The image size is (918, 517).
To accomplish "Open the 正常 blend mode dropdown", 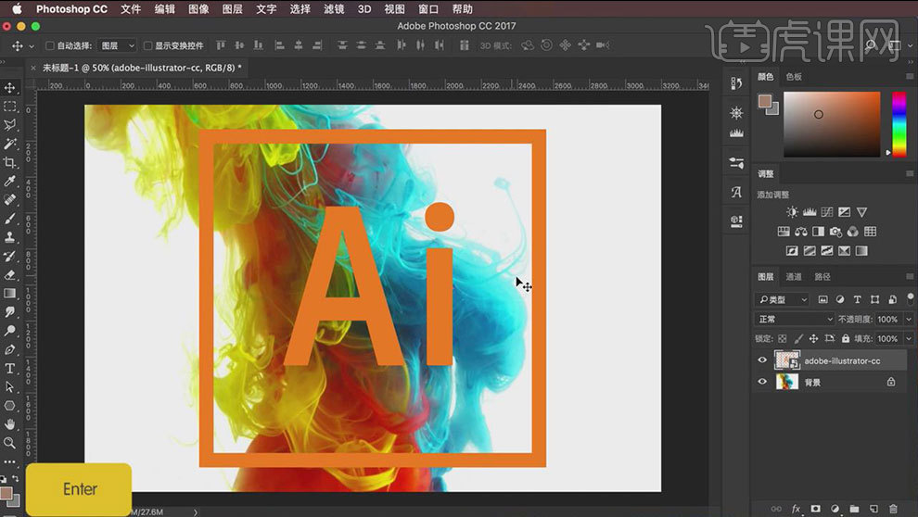I will [x=795, y=319].
